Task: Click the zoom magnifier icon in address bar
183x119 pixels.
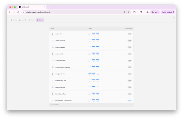Action: click(124, 12)
